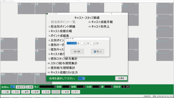Open 12. キャスト成績CSV出力
This screenshot has height=98, width=174.
coord(63,73)
